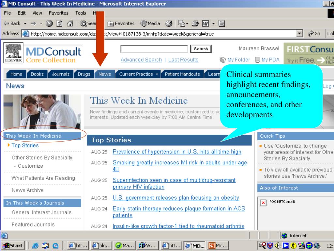
Task: Open My PDA
Action: 267,60
